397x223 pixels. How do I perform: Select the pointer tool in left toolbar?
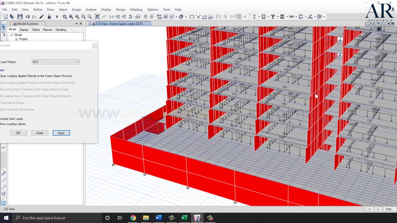(x=3, y=27)
